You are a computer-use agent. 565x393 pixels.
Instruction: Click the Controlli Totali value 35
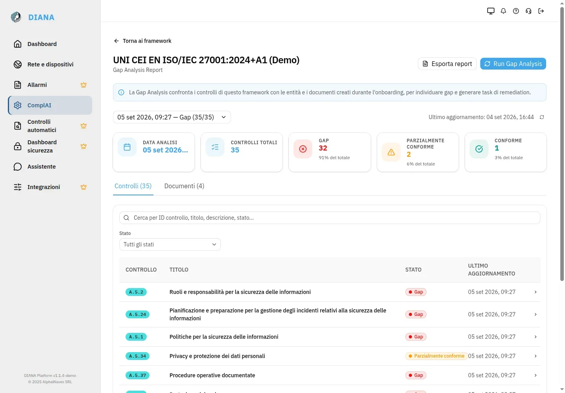click(235, 150)
